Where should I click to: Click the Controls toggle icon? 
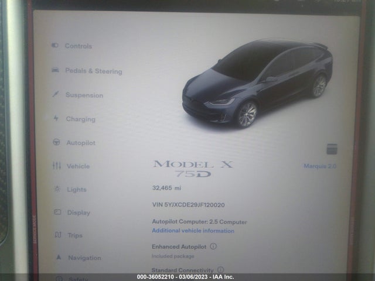tap(55, 45)
